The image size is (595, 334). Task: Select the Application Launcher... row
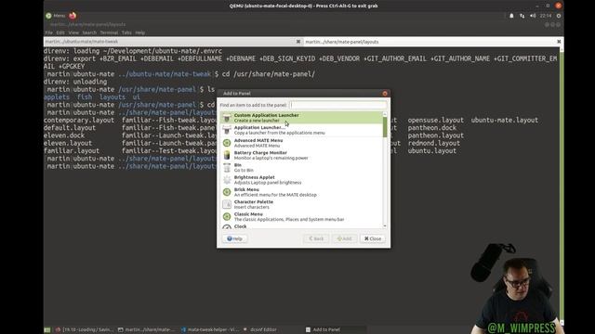pos(301,130)
